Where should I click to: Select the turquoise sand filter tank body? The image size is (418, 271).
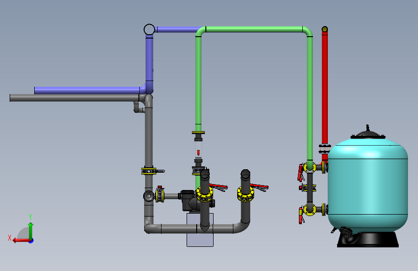(368, 185)
